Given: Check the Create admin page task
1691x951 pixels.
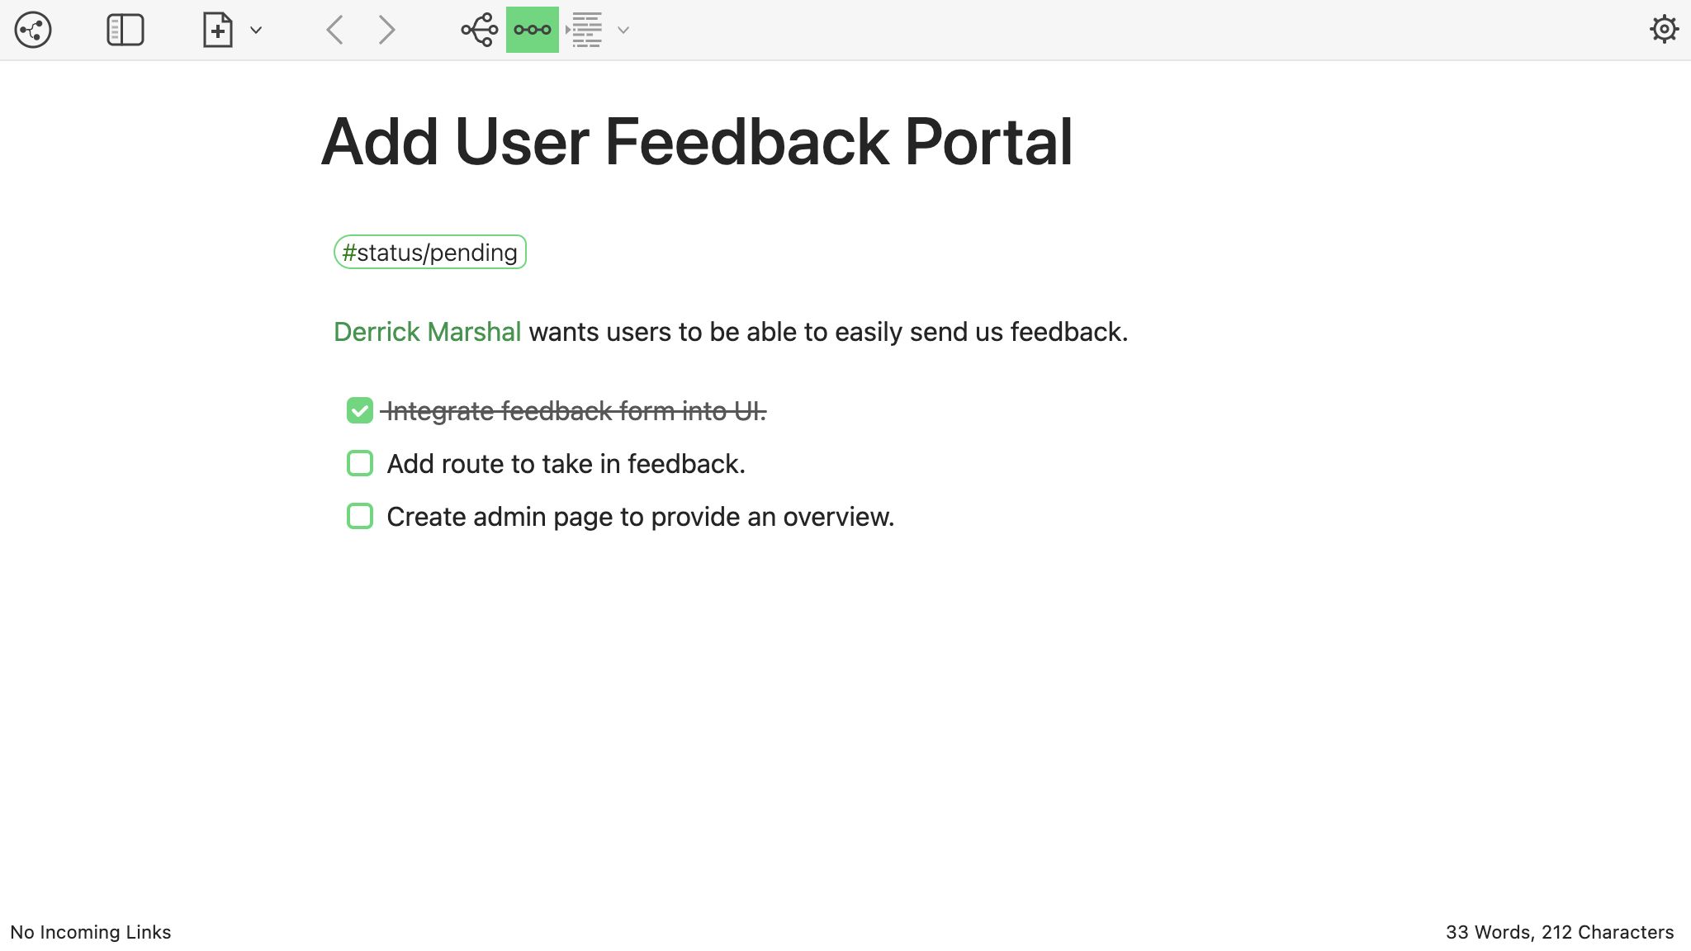Looking at the screenshot, I should point(360,516).
